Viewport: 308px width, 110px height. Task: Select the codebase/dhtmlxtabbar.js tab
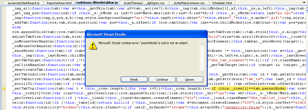97,3
